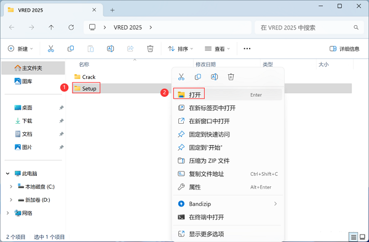369x242 pixels.
Task: Click the VRED 2025 breadcrumb
Action: click(x=128, y=28)
